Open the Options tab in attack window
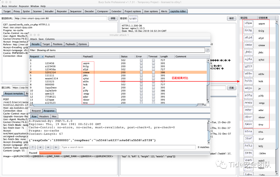The image size is (280, 177). (83, 44)
